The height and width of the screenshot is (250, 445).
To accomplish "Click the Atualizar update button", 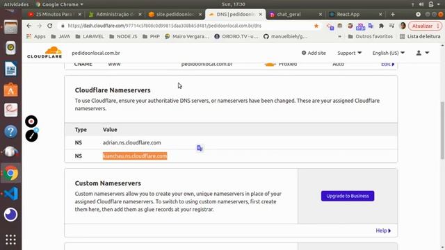I will click(425, 26).
